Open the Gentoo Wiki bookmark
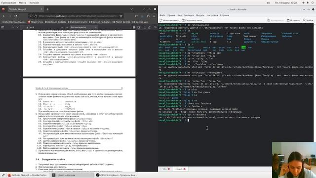The width and height of the screenshot is (316, 178). coord(141,22)
